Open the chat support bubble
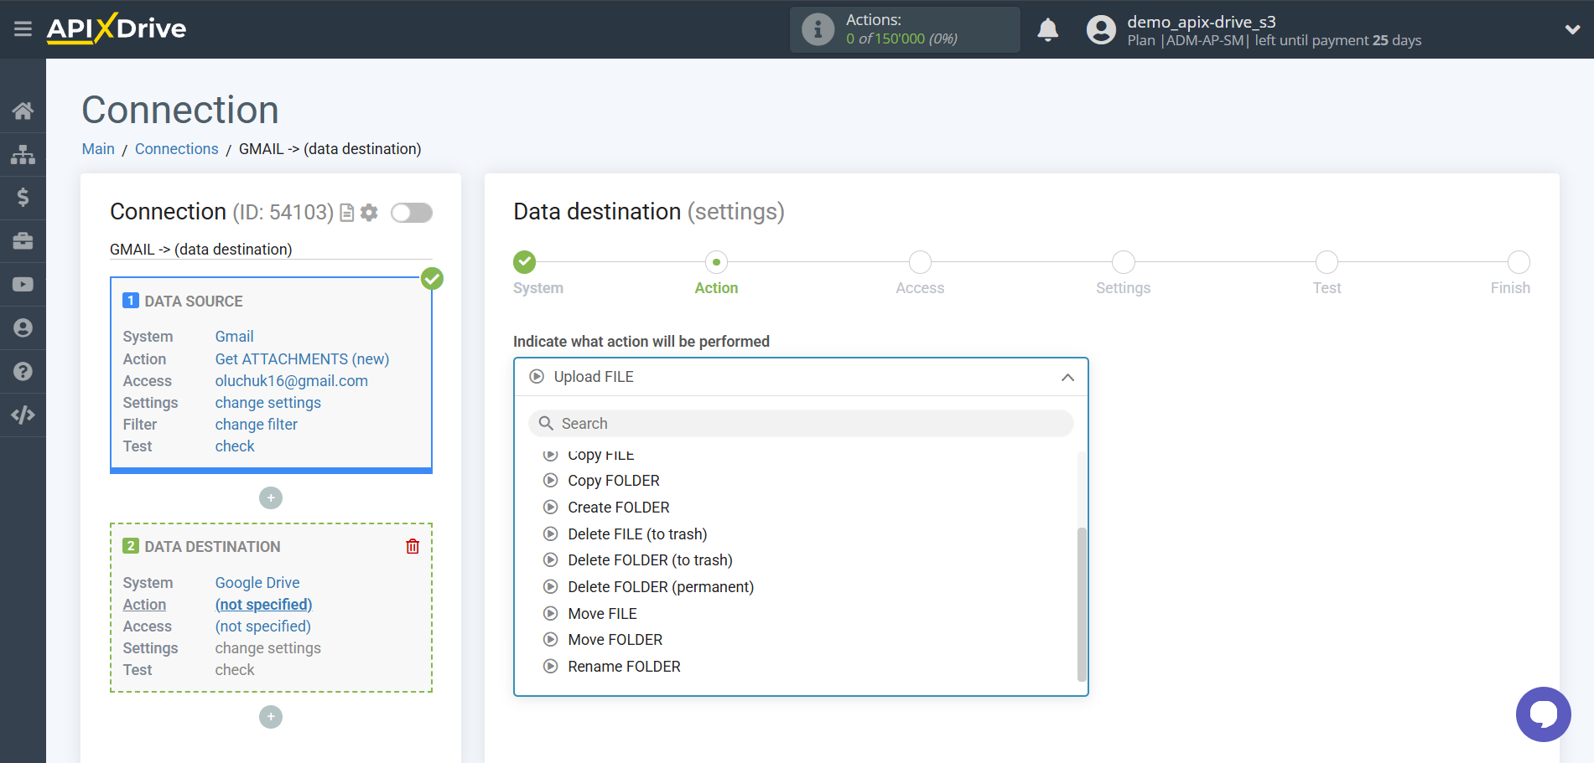Viewport: 1594px width, 763px height. click(1543, 714)
